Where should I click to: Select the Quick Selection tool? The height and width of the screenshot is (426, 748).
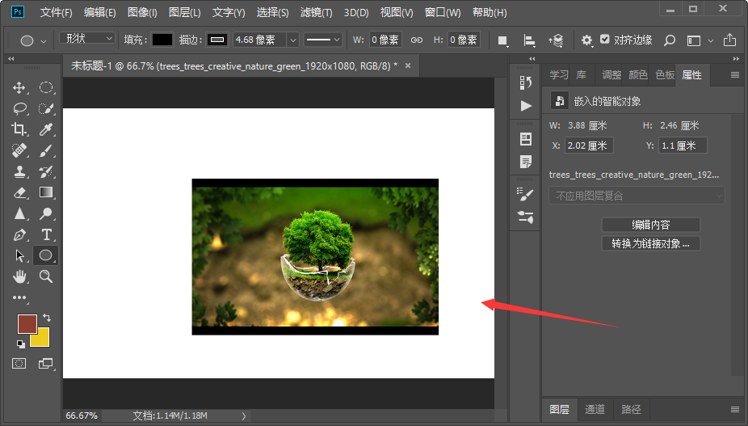pyautogui.click(x=46, y=109)
